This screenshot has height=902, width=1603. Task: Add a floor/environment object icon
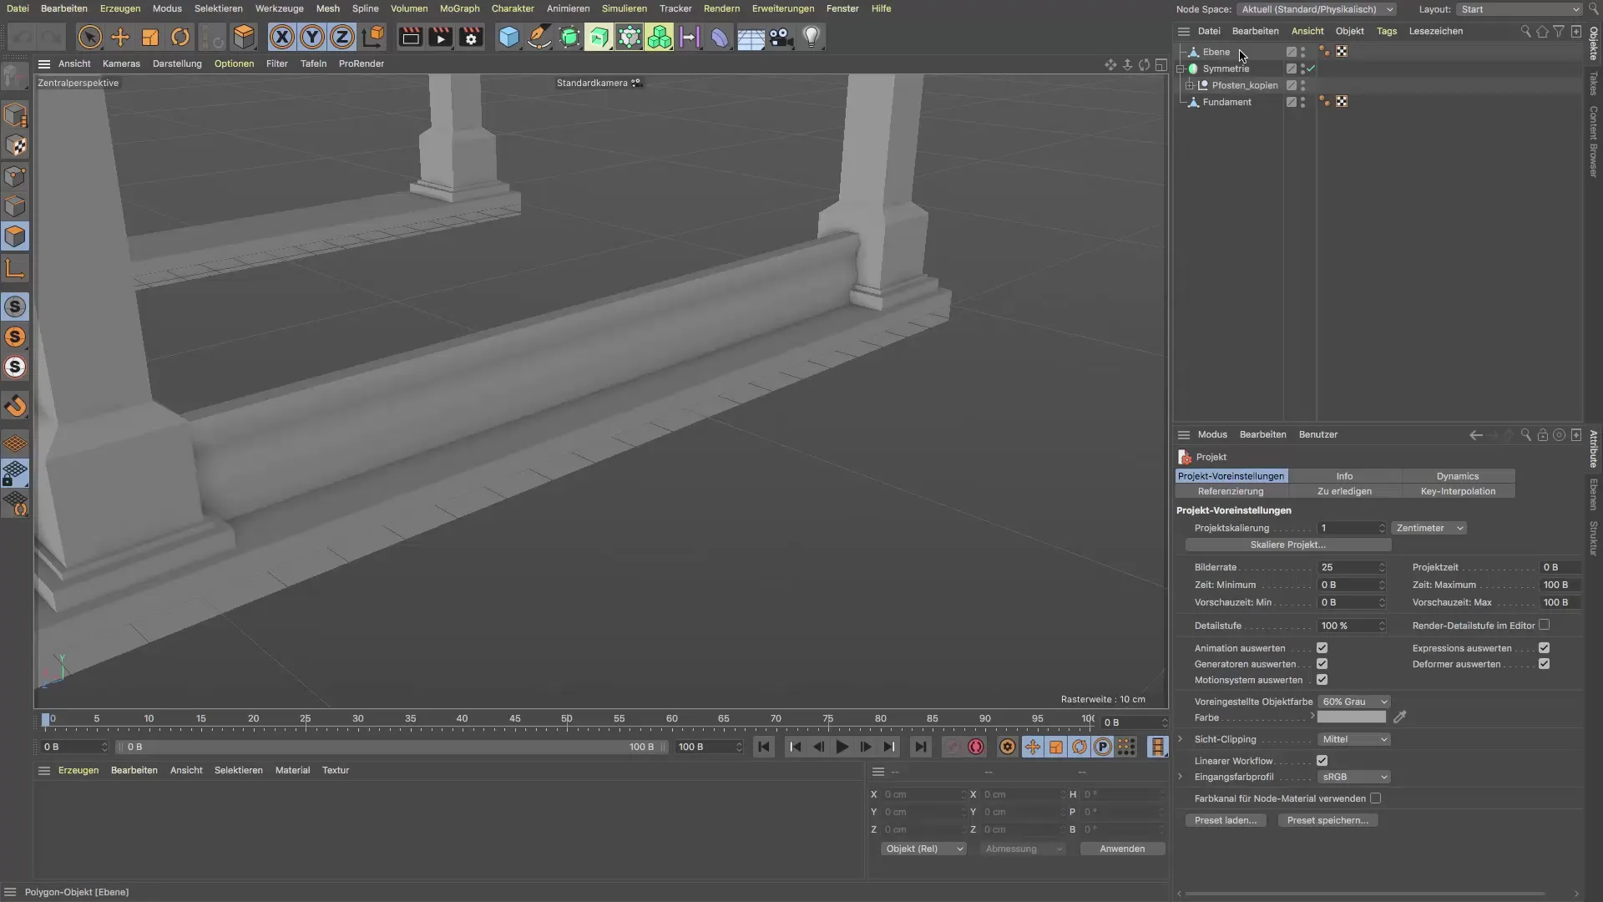[751, 37]
